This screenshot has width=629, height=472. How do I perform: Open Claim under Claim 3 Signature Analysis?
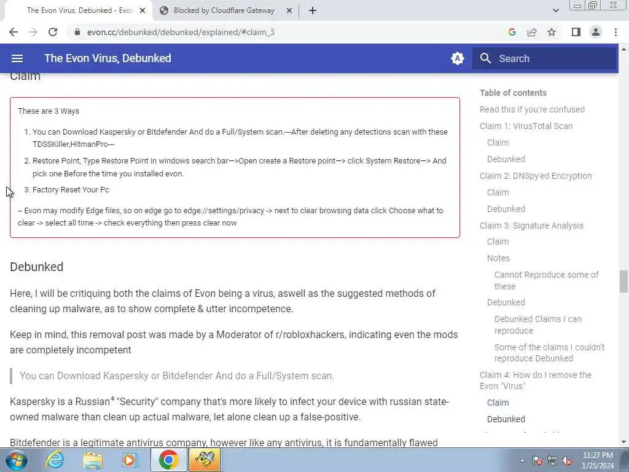click(x=498, y=242)
